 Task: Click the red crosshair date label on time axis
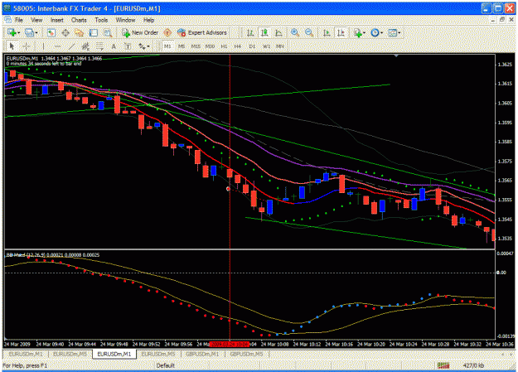click(x=230, y=345)
